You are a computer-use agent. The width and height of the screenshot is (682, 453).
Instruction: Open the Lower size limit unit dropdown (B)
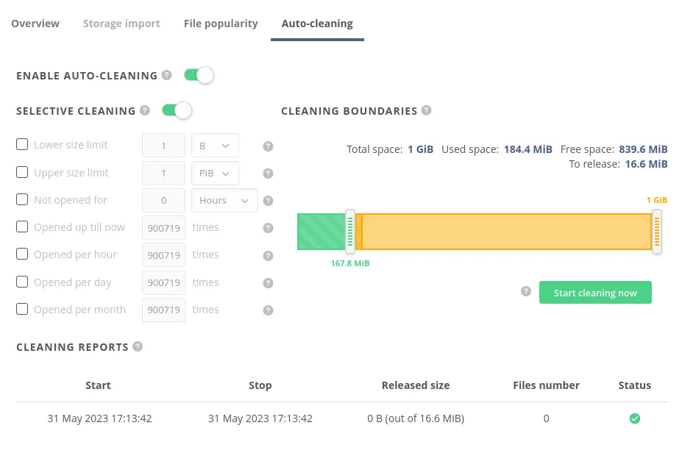click(215, 146)
